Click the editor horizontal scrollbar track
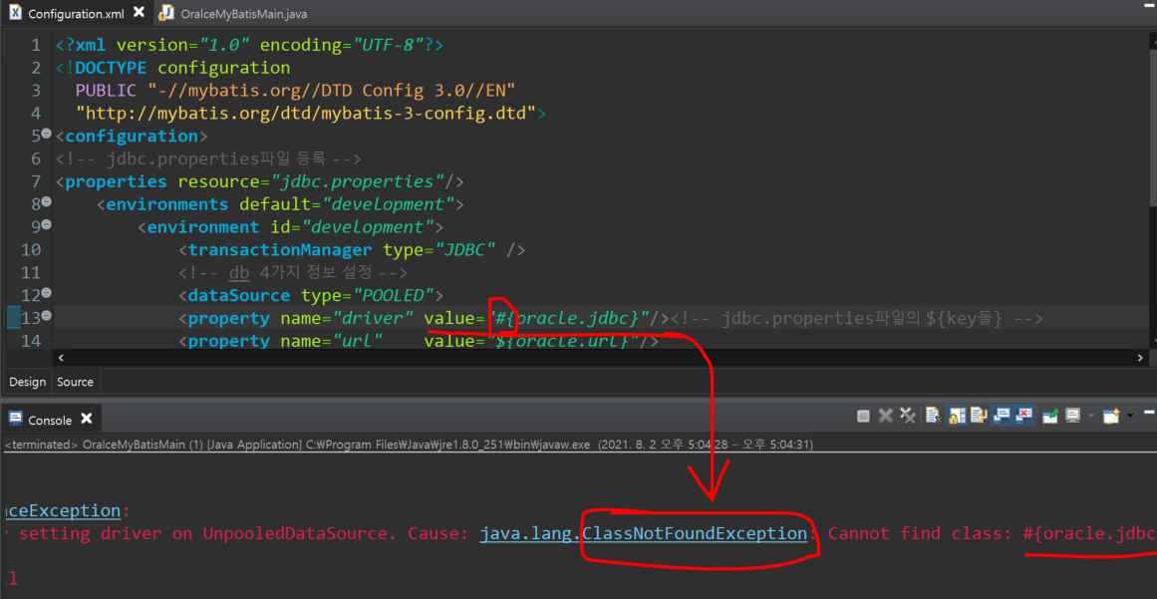Viewport: 1157px width, 599px height. pos(601,357)
